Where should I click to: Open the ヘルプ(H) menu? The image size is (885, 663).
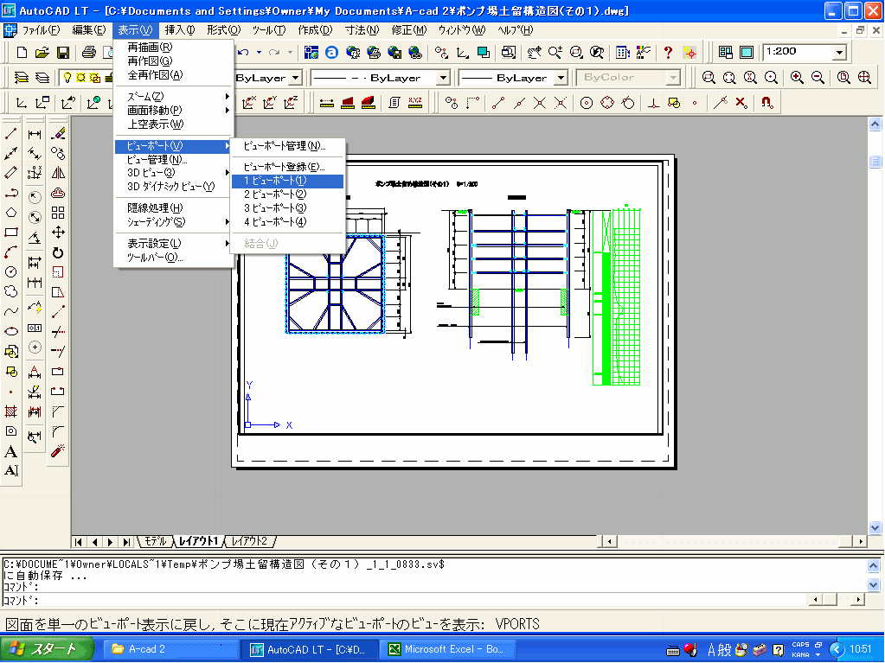pos(515,30)
